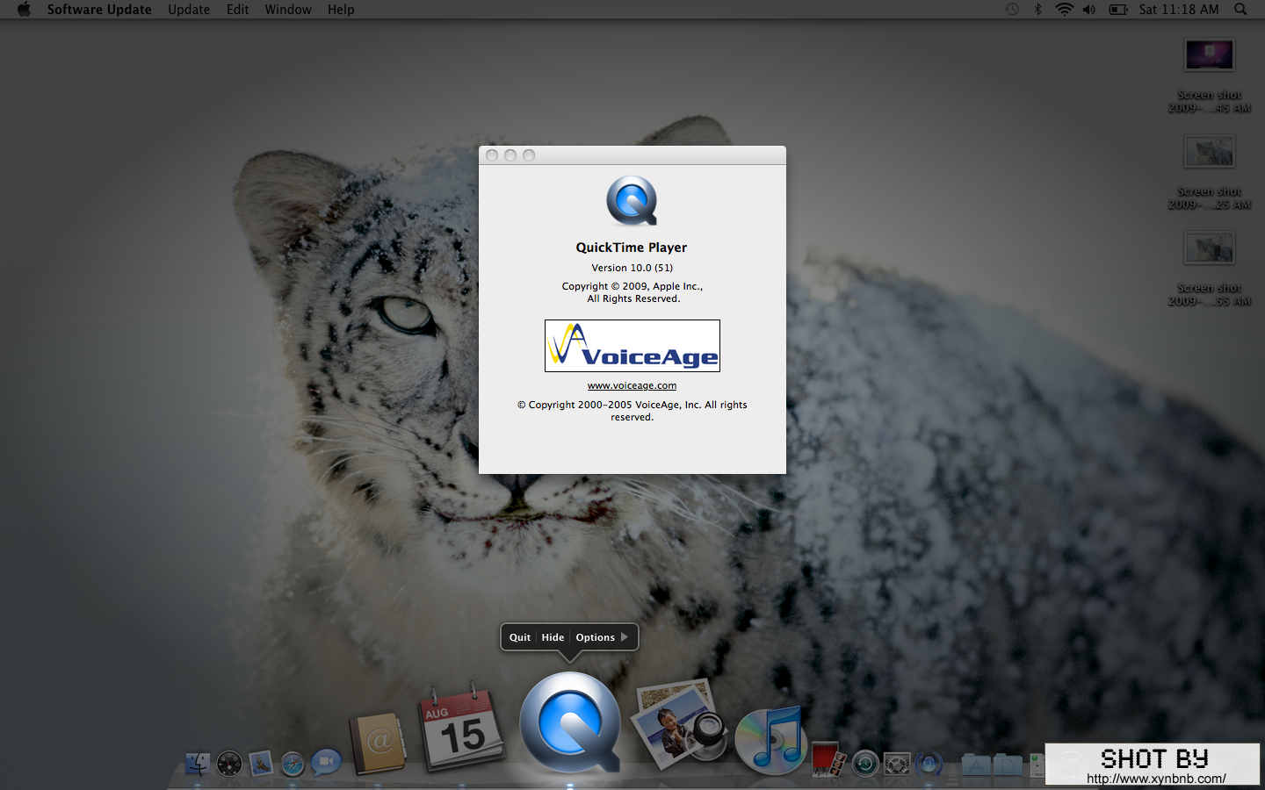Choose Hide in the Dock popup
This screenshot has width=1265, height=790.
[x=553, y=637]
